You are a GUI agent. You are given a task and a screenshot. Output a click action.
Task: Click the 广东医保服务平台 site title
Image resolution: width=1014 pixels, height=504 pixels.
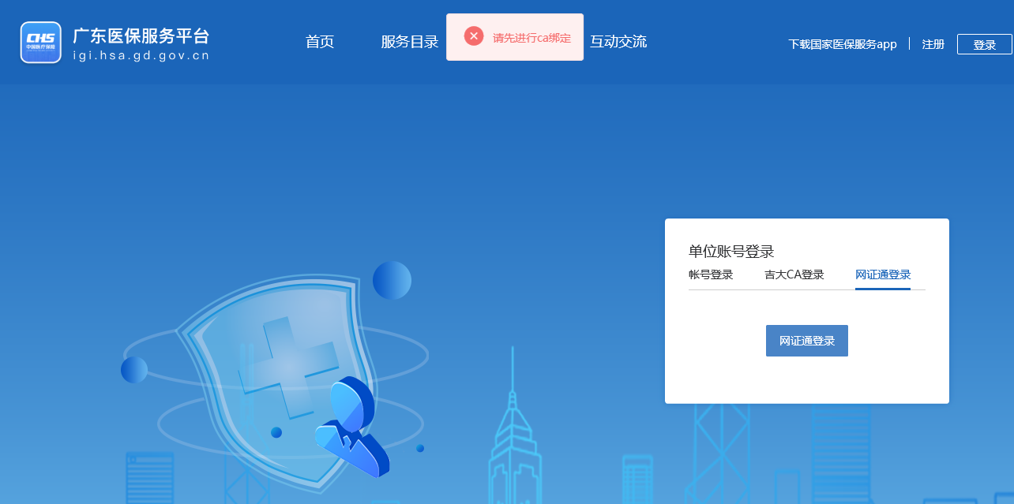click(141, 36)
